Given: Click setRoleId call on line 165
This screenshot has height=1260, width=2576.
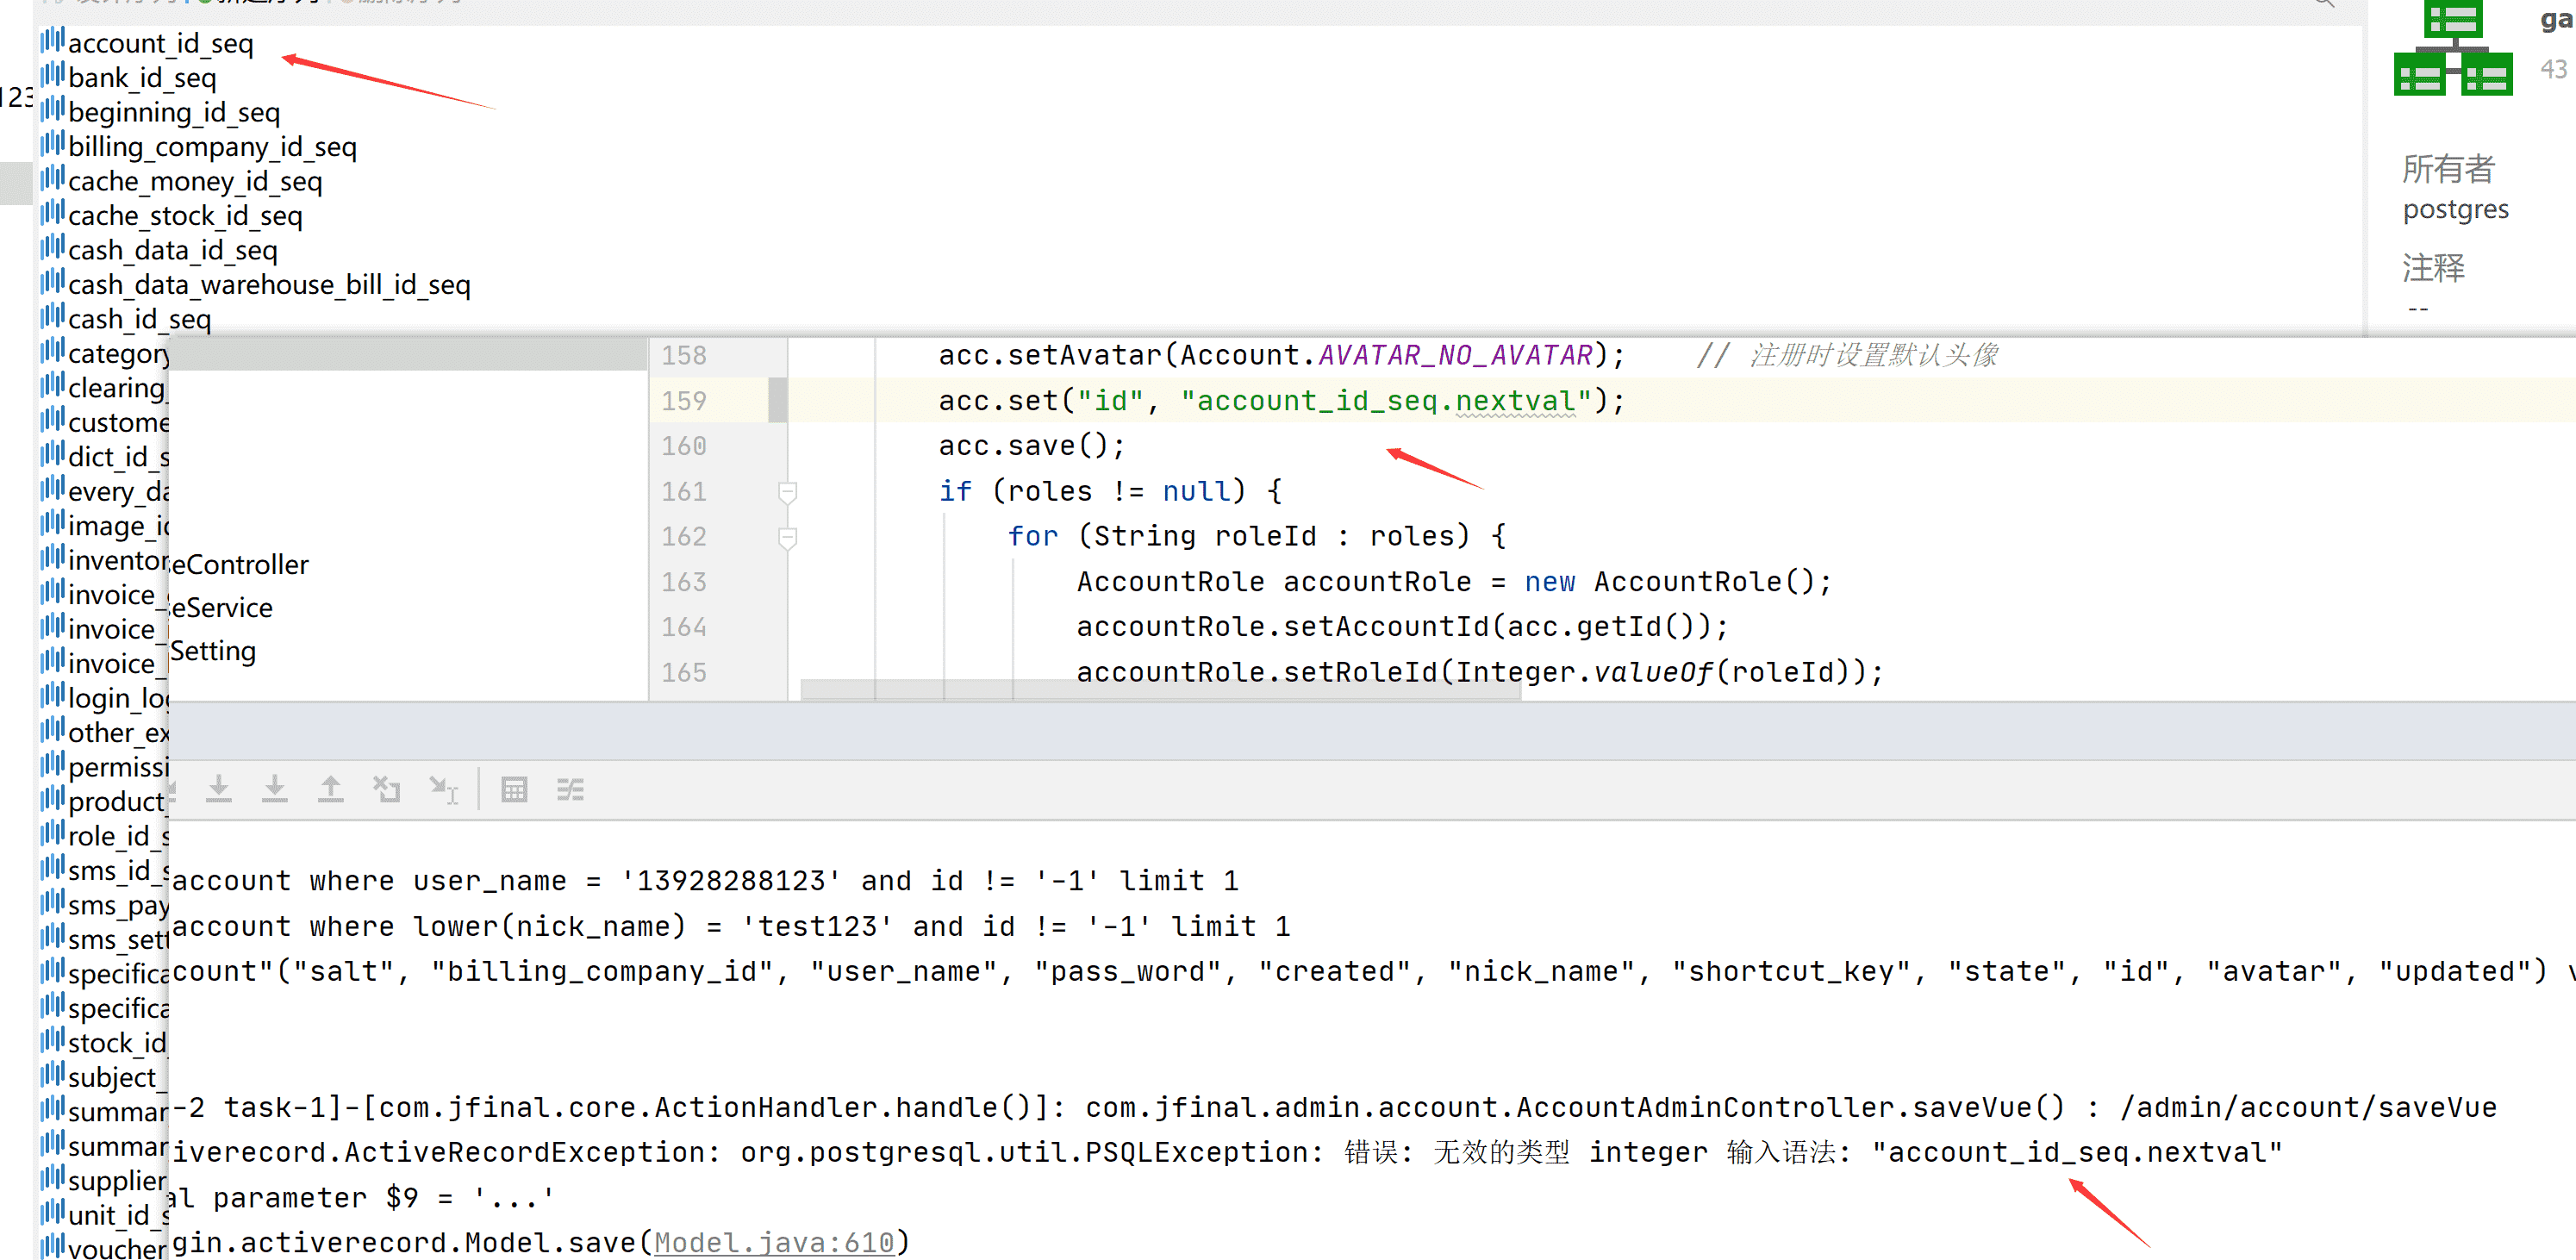Looking at the screenshot, I should (x=1360, y=672).
